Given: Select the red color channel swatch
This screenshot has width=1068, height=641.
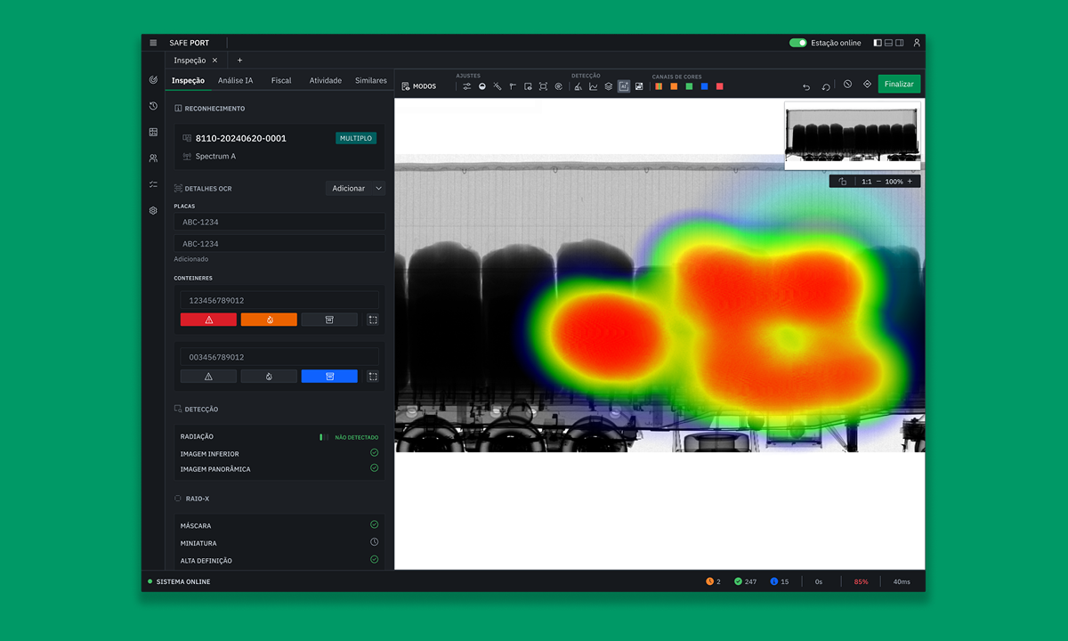Looking at the screenshot, I should [x=720, y=86].
